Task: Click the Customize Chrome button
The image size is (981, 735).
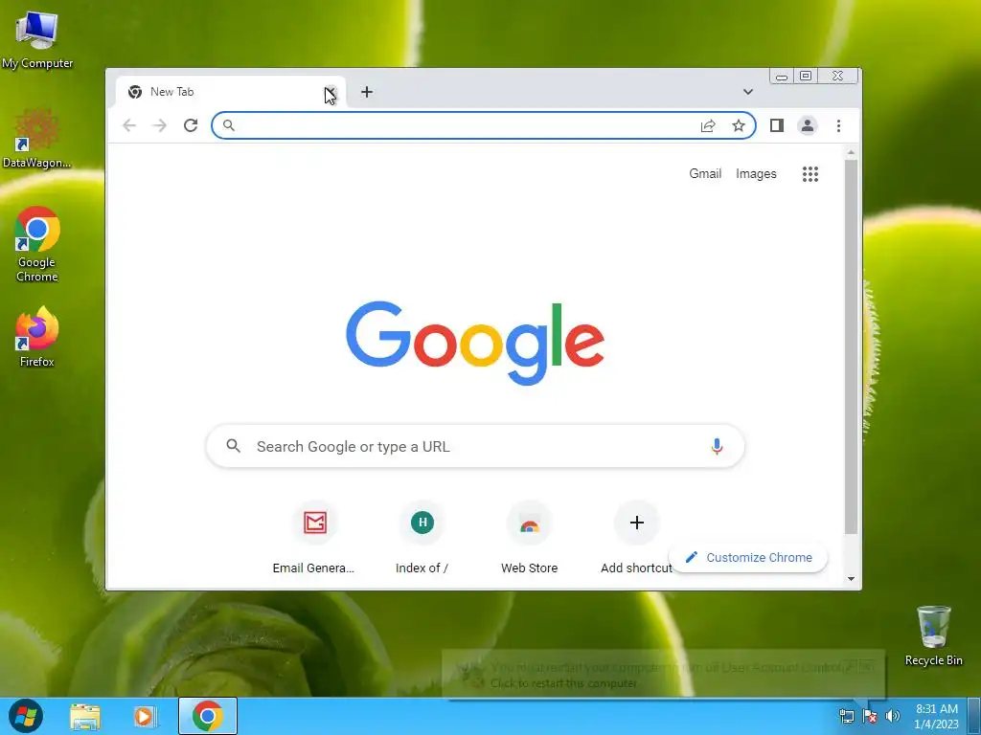Action: (749, 558)
